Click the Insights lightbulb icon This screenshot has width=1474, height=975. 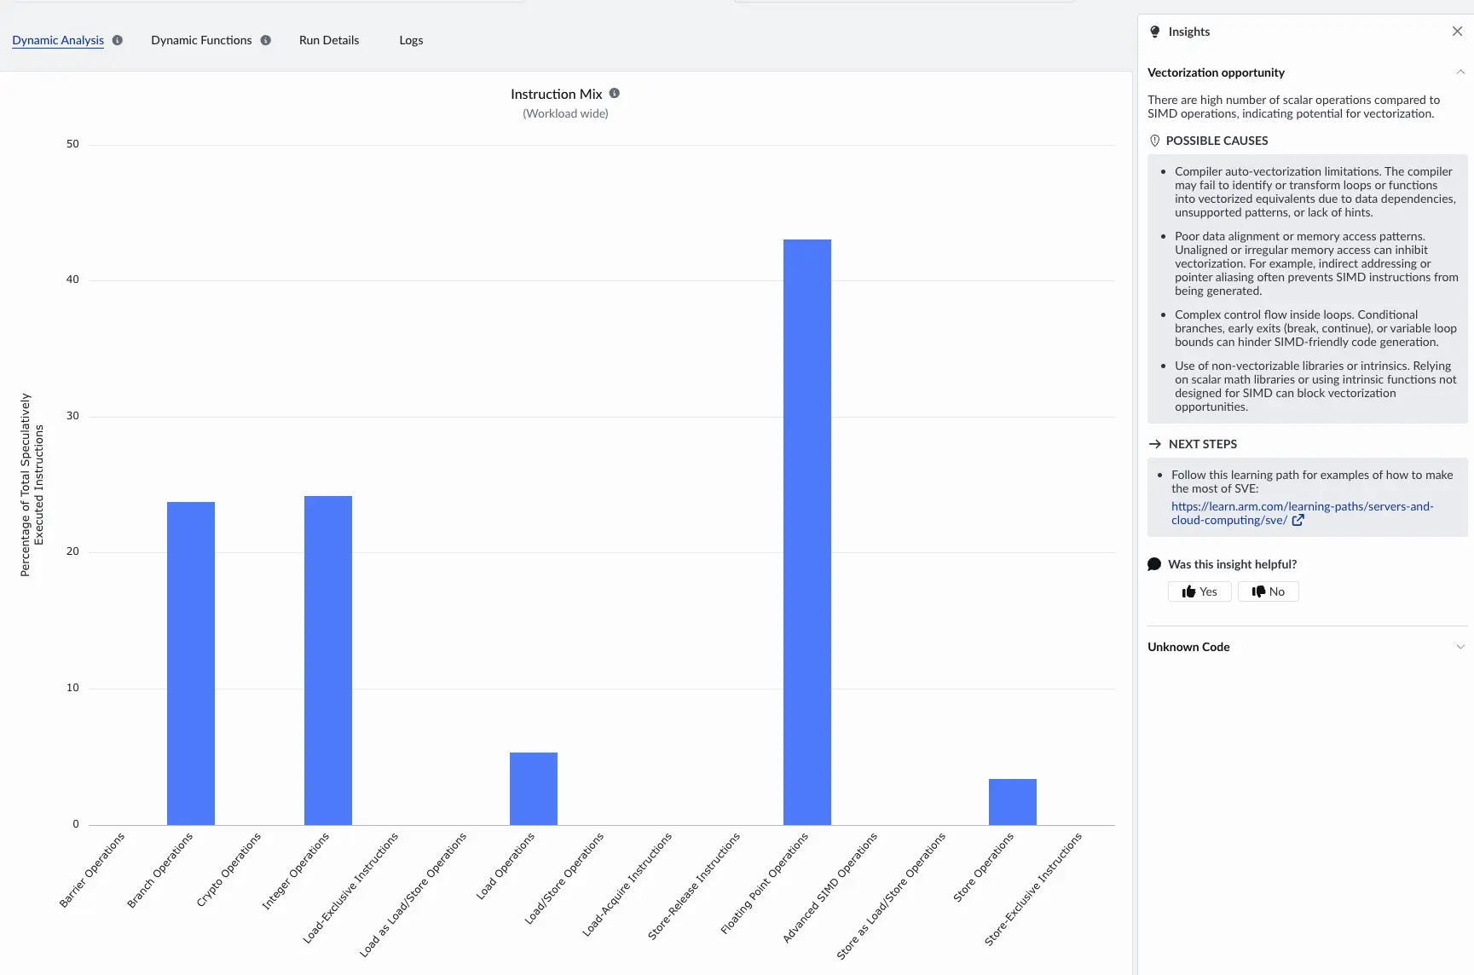click(x=1155, y=32)
